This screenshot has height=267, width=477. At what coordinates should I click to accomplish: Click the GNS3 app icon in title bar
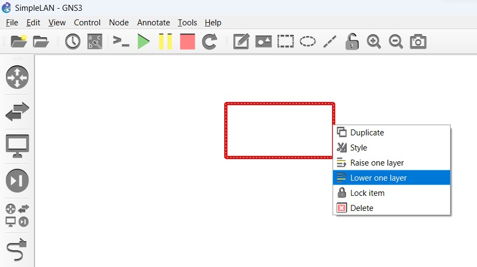pyautogui.click(x=6, y=8)
